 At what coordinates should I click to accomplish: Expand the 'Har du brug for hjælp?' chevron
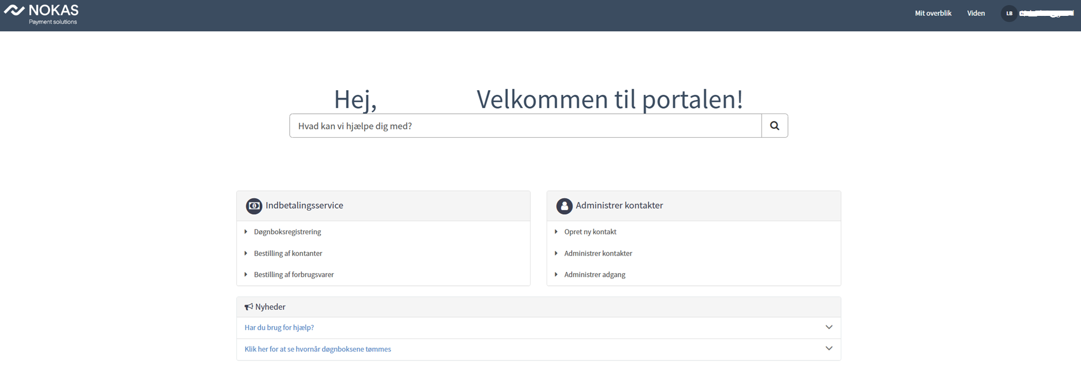coord(829,327)
